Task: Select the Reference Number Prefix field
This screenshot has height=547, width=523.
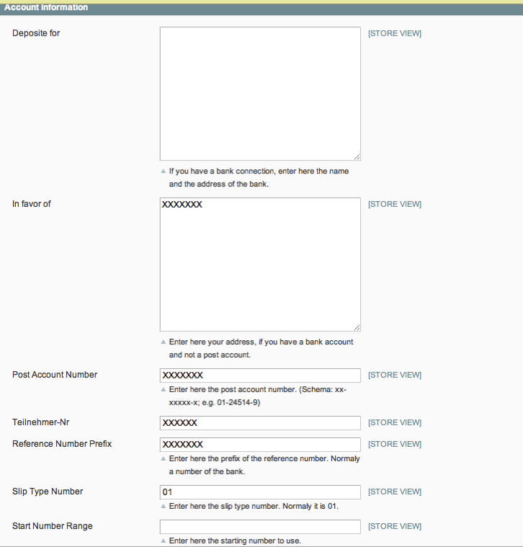Action: (260, 445)
